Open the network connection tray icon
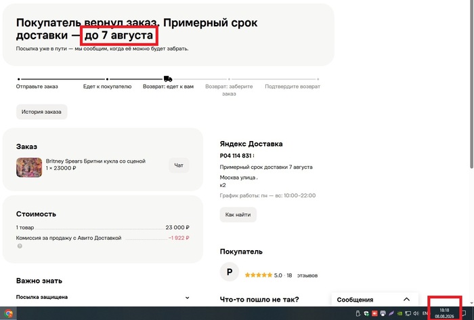The image size is (474, 320). [408, 314]
